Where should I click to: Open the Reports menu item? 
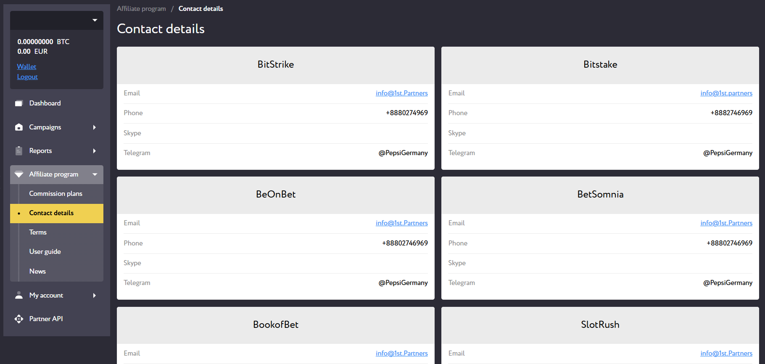[57, 151]
